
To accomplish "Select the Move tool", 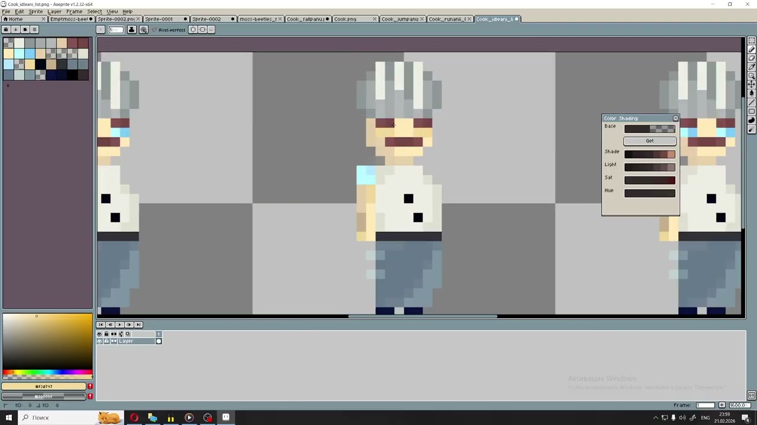I will (x=752, y=85).
